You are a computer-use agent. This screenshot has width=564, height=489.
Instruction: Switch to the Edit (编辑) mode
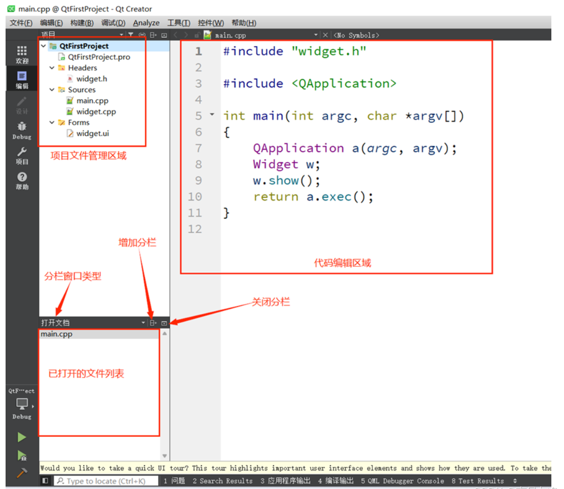pyautogui.click(x=22, y=80)
